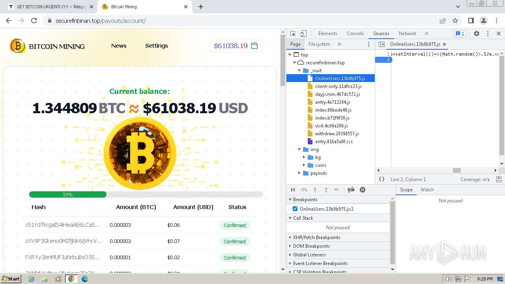Click the show console drawer icon

click(499, 179)
